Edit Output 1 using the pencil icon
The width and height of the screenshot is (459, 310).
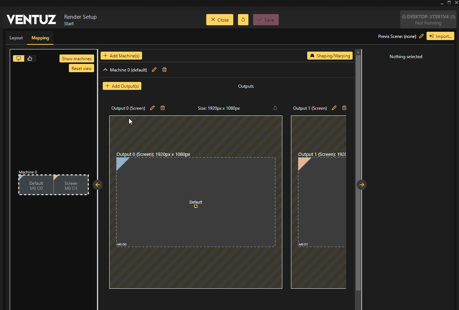[334, 108]
